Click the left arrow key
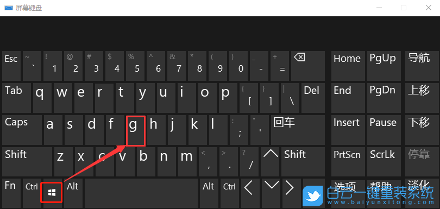440x209 pixels. [249, 193]
